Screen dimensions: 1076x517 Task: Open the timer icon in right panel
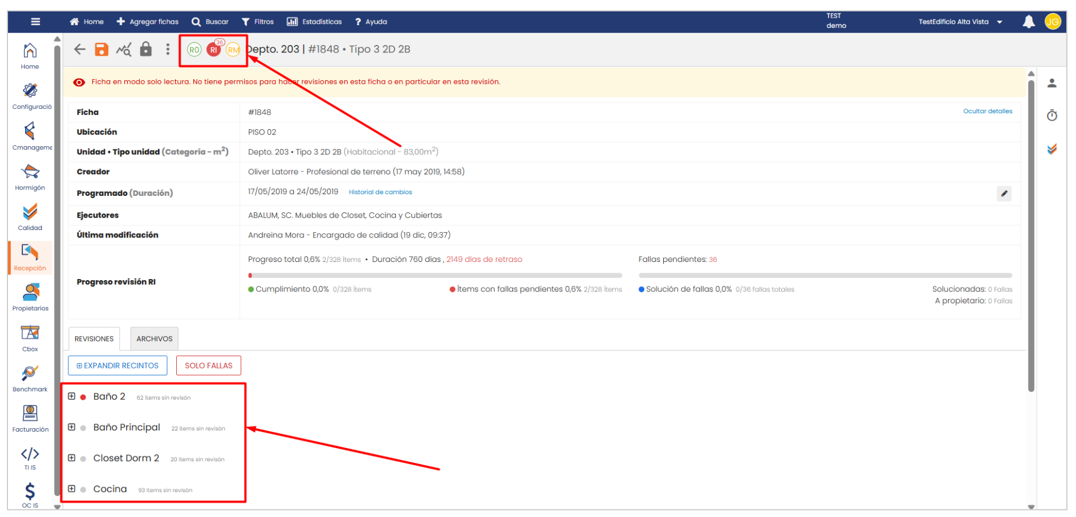[1052, 116]
